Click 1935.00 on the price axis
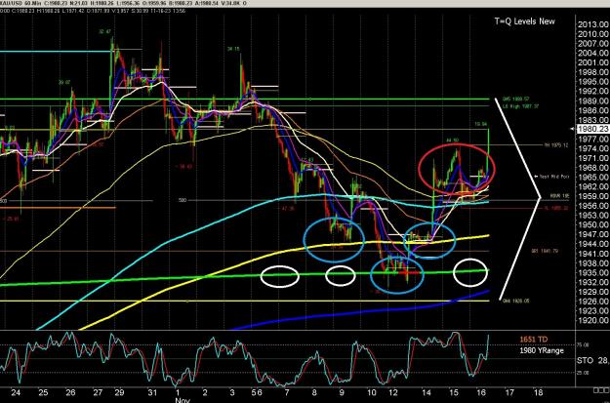Screen dimensions: 610x403 tap(593, 272)
